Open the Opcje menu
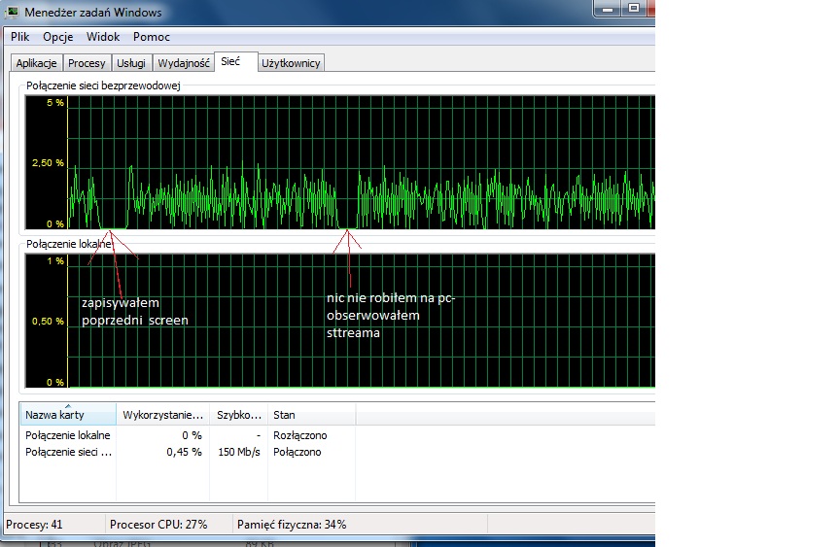Viewport: 840px width, 547px height. coord(58,37)
